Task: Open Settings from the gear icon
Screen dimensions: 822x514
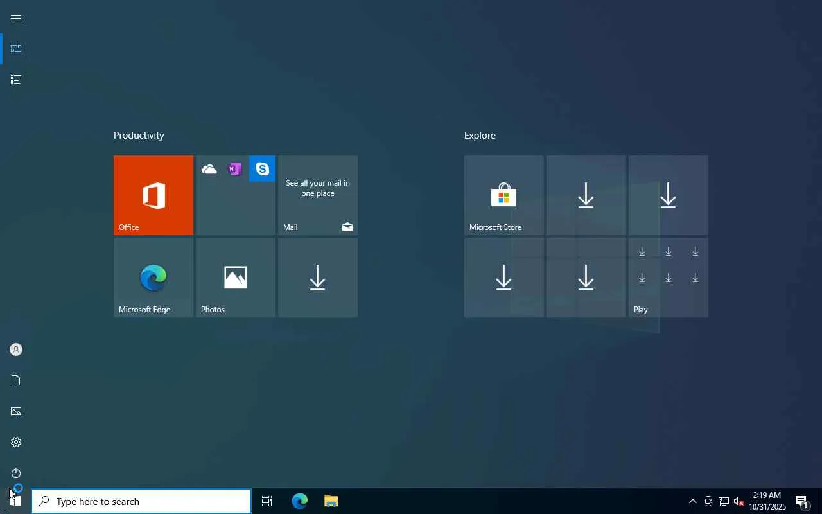Action: (16, 442)
